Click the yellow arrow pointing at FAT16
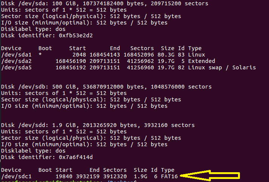The image size is (269, 182). click(210, 176)
